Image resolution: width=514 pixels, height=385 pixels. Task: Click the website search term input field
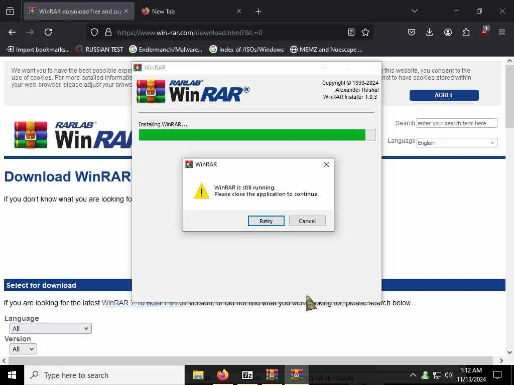pyautogui.click(x=457, y=123)
